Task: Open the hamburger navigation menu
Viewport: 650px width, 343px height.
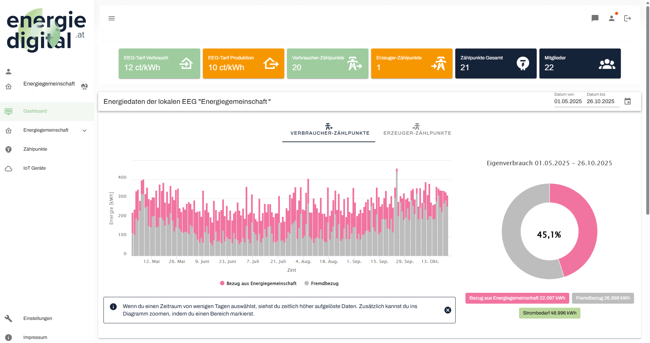Action: coord(112,18)
